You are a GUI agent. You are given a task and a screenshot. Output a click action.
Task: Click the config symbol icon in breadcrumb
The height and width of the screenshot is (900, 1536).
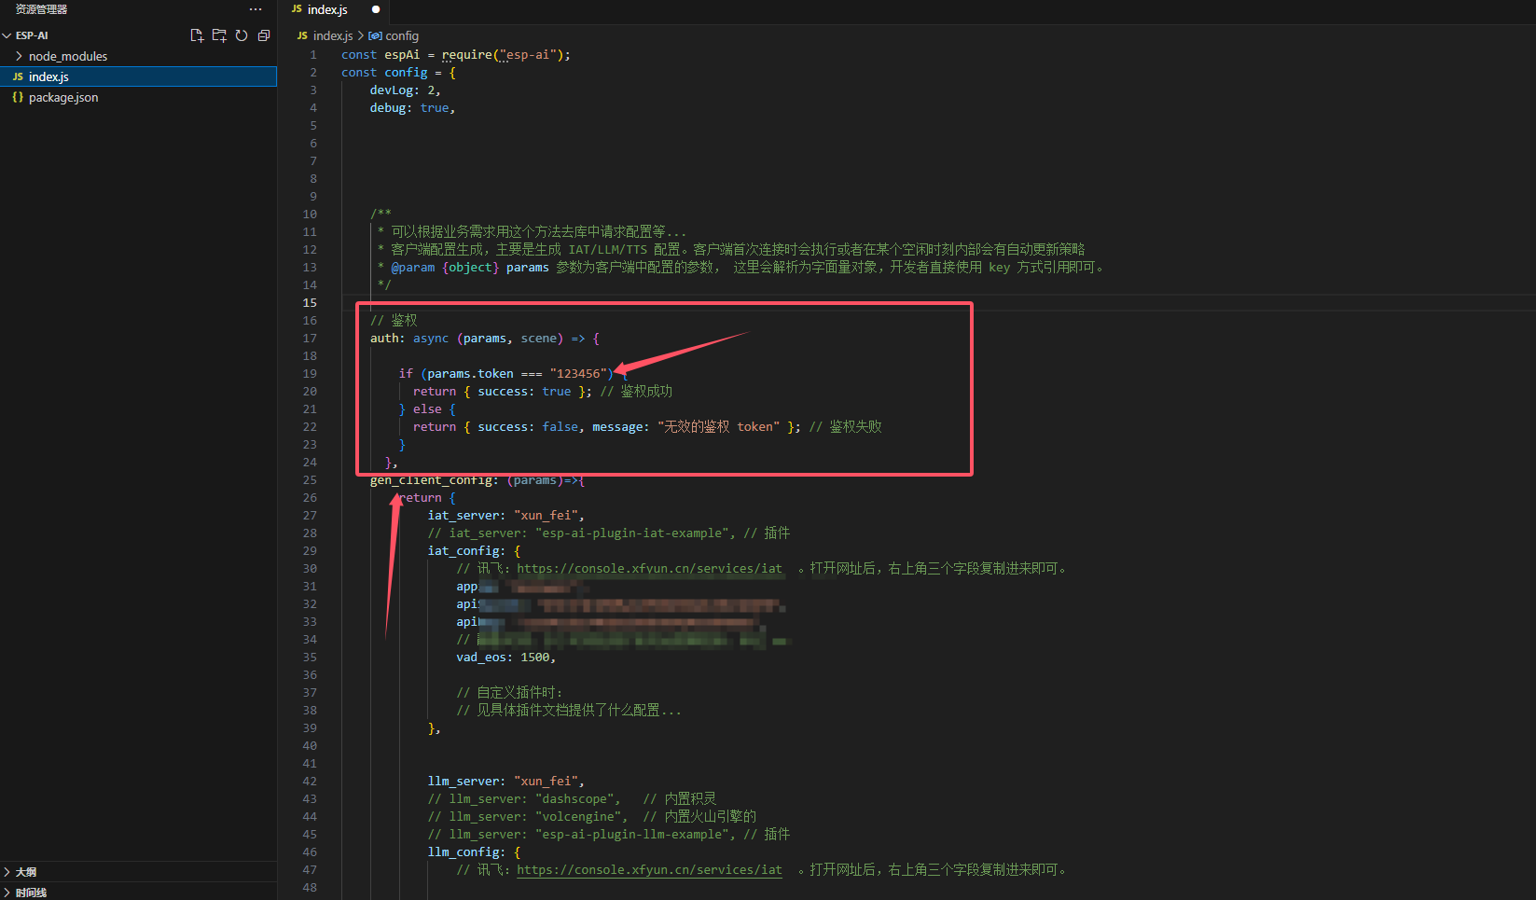tap(375, 36)
